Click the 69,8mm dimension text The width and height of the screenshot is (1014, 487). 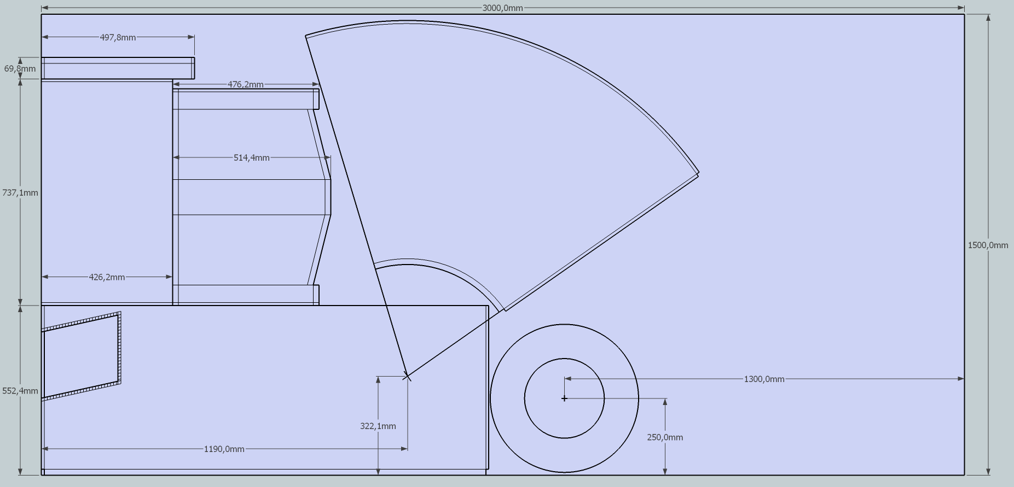coord(20,68)
